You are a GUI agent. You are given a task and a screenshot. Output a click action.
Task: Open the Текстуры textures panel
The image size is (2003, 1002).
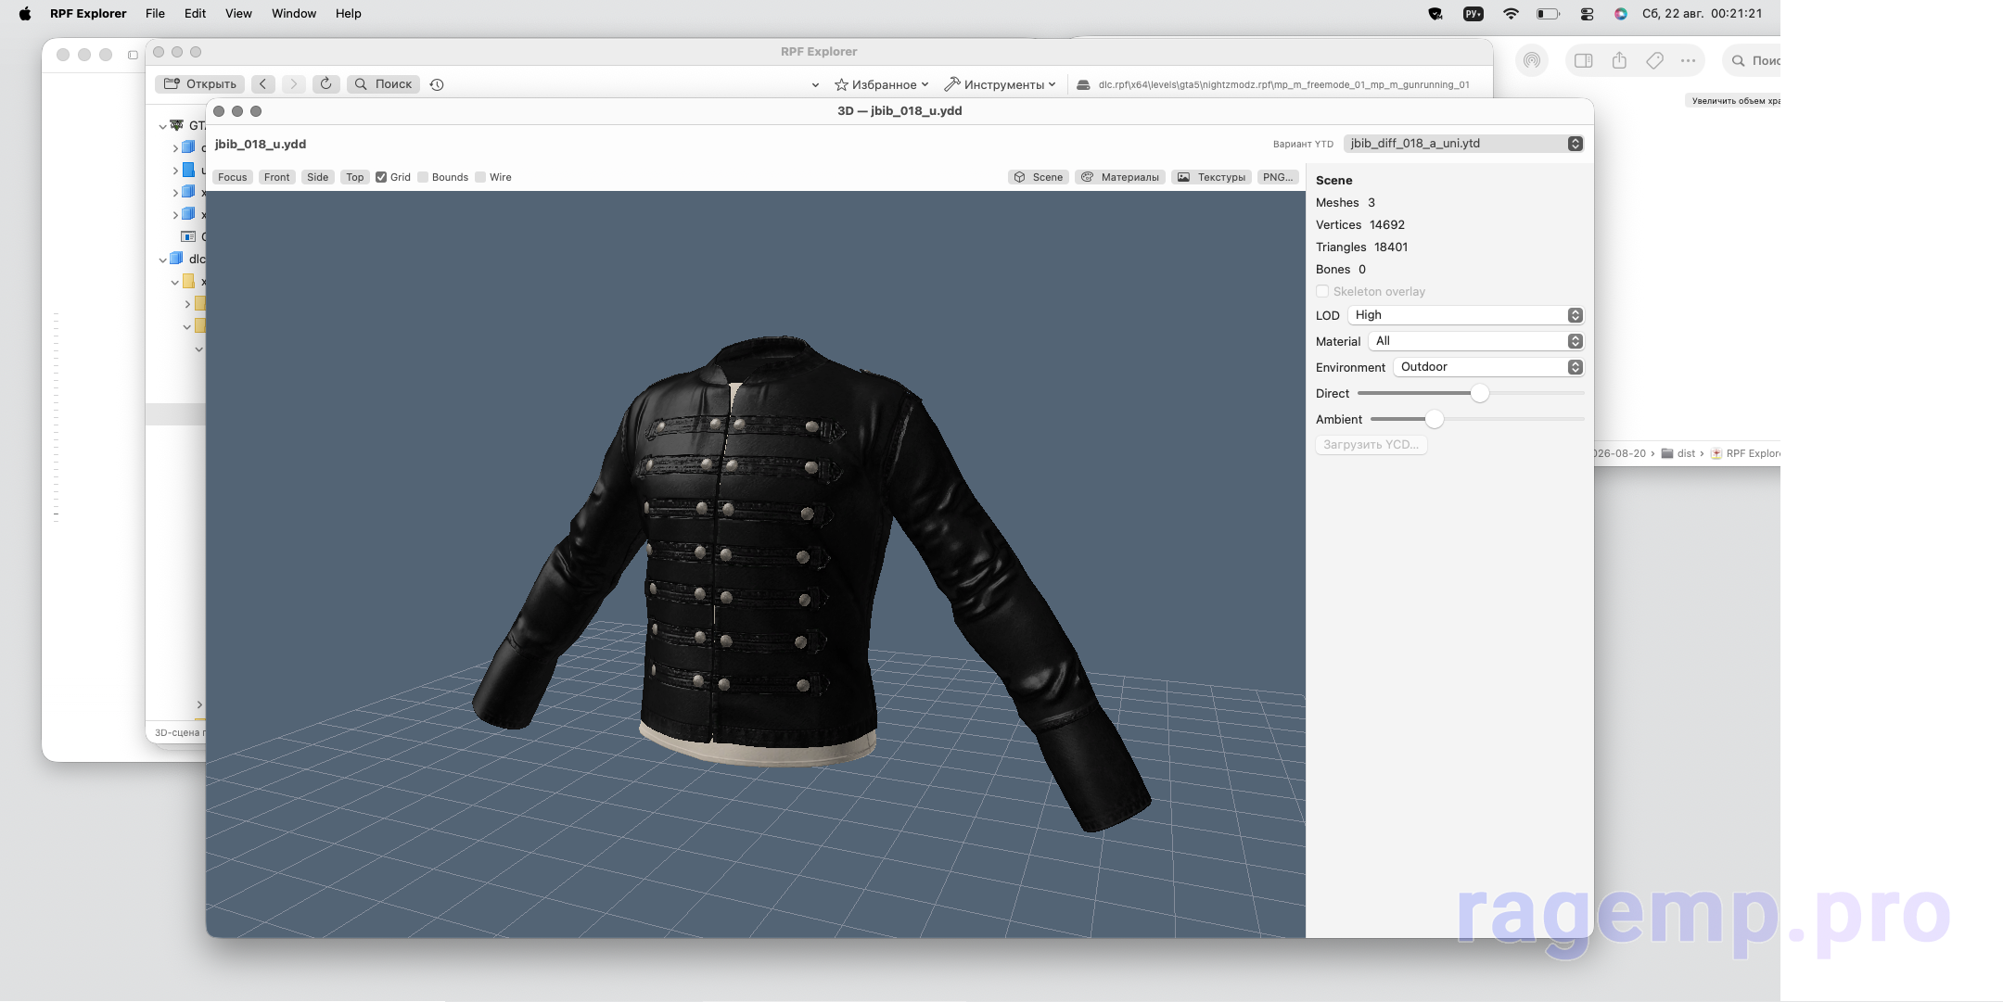(1212, 177)
